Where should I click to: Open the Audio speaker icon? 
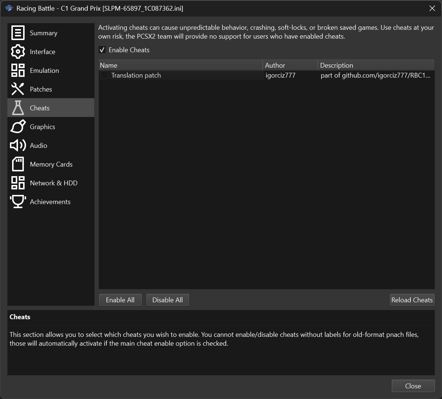[18, 145]
